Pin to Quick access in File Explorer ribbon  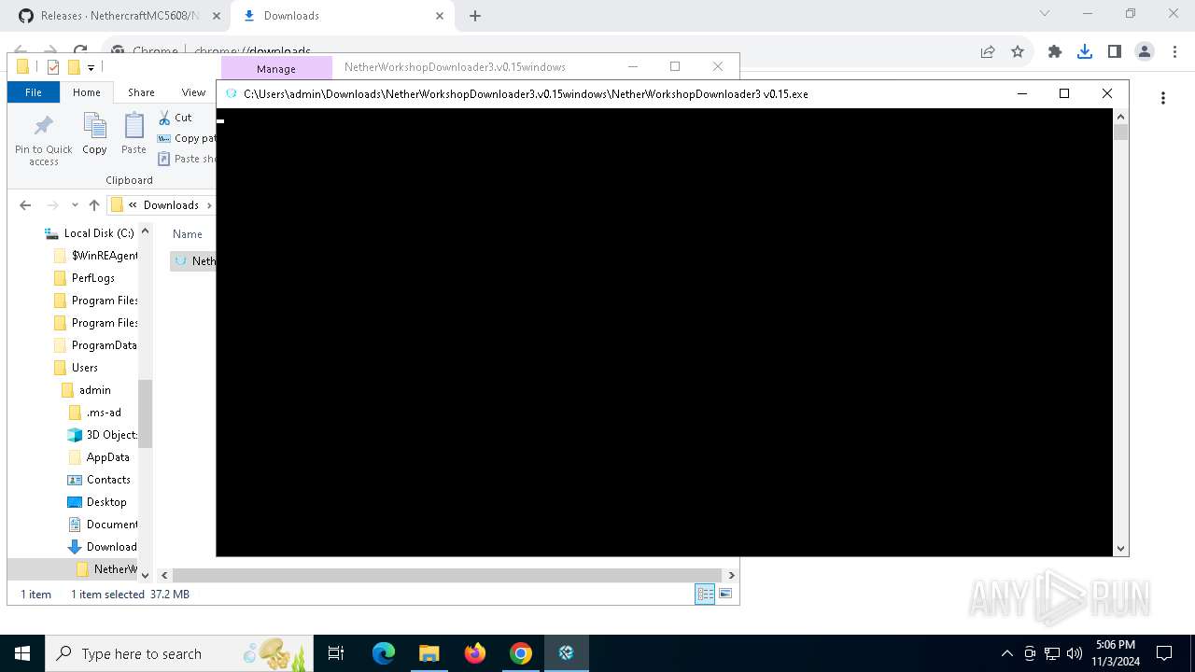(43, 141)
